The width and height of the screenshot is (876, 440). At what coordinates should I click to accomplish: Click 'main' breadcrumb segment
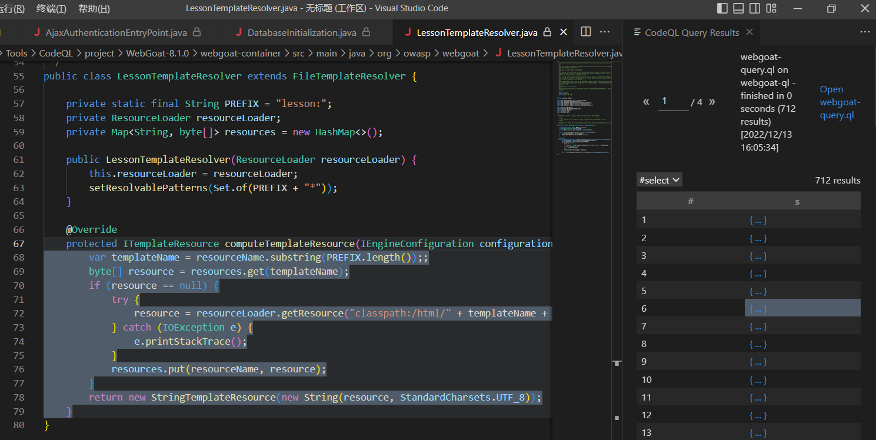[x=327, y=53]
